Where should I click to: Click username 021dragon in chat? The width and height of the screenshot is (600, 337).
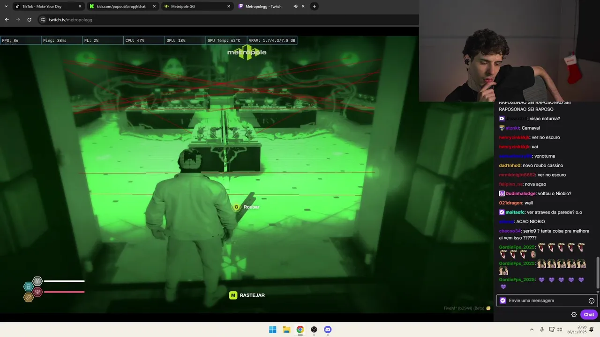[511, 203]
